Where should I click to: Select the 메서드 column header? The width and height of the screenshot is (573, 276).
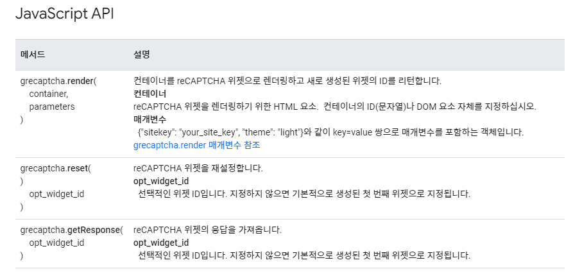[33, 55]
